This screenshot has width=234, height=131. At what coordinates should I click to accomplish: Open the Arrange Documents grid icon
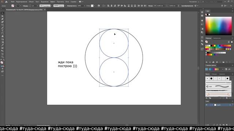tap(80, 2)
